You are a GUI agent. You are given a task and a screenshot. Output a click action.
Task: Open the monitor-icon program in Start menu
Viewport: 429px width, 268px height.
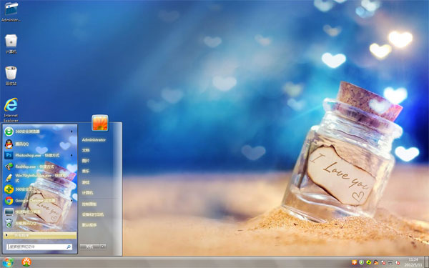tap(39, 212)
